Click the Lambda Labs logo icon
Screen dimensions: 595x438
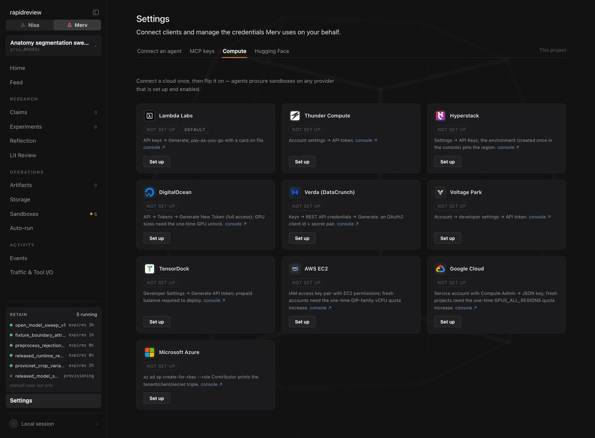click(149, 116)
